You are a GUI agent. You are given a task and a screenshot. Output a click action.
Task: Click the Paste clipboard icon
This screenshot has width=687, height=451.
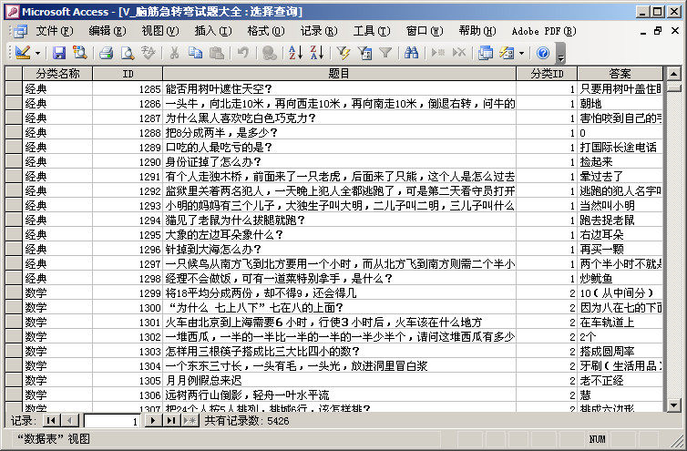coord(217,53)
